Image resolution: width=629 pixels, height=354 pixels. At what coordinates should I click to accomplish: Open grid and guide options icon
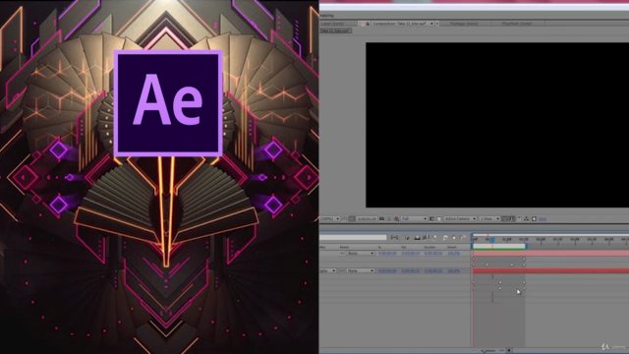click(344, 218)
